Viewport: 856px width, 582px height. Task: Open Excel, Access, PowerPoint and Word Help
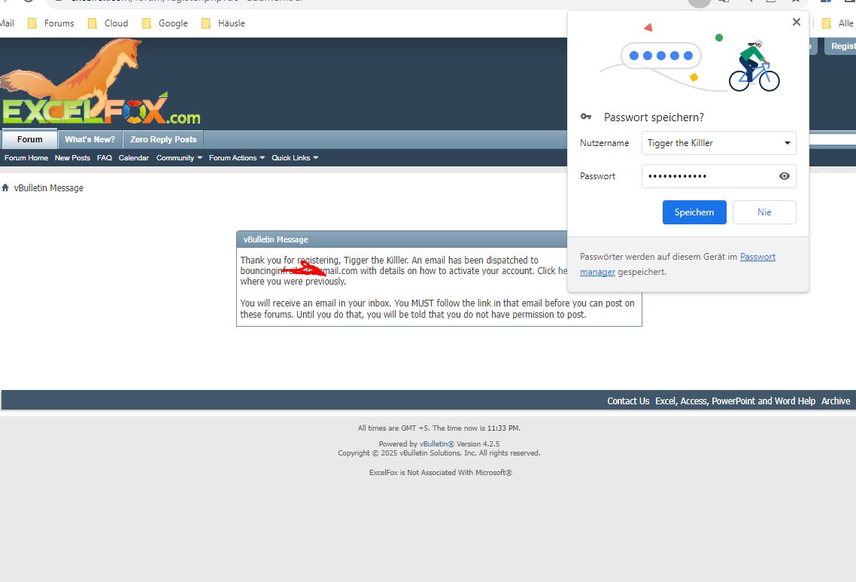click(736, 401)
